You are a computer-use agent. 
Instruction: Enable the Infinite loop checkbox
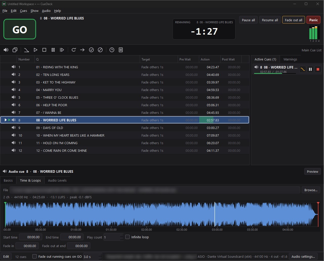pyautogui.click(x=128, y=237)
